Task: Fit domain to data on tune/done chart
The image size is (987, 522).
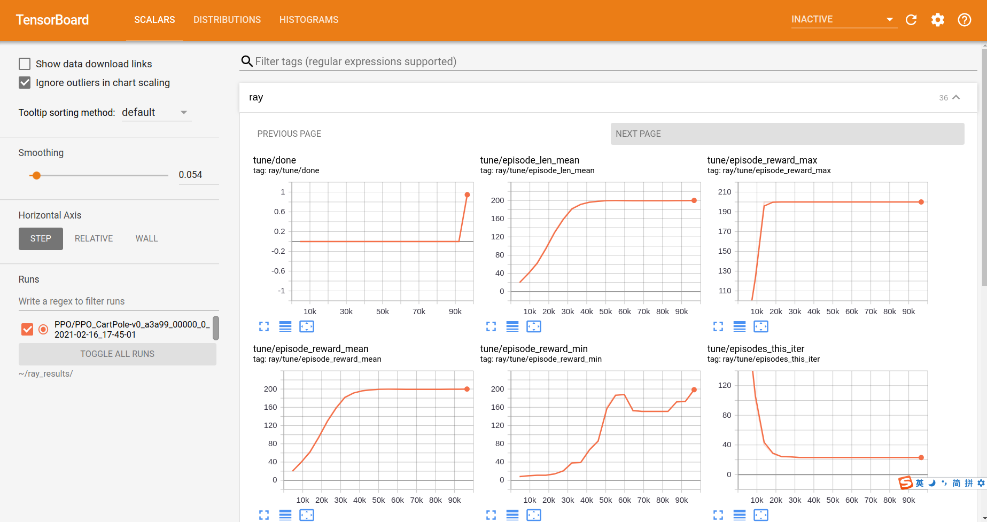Action: click(x=307, y=326)
